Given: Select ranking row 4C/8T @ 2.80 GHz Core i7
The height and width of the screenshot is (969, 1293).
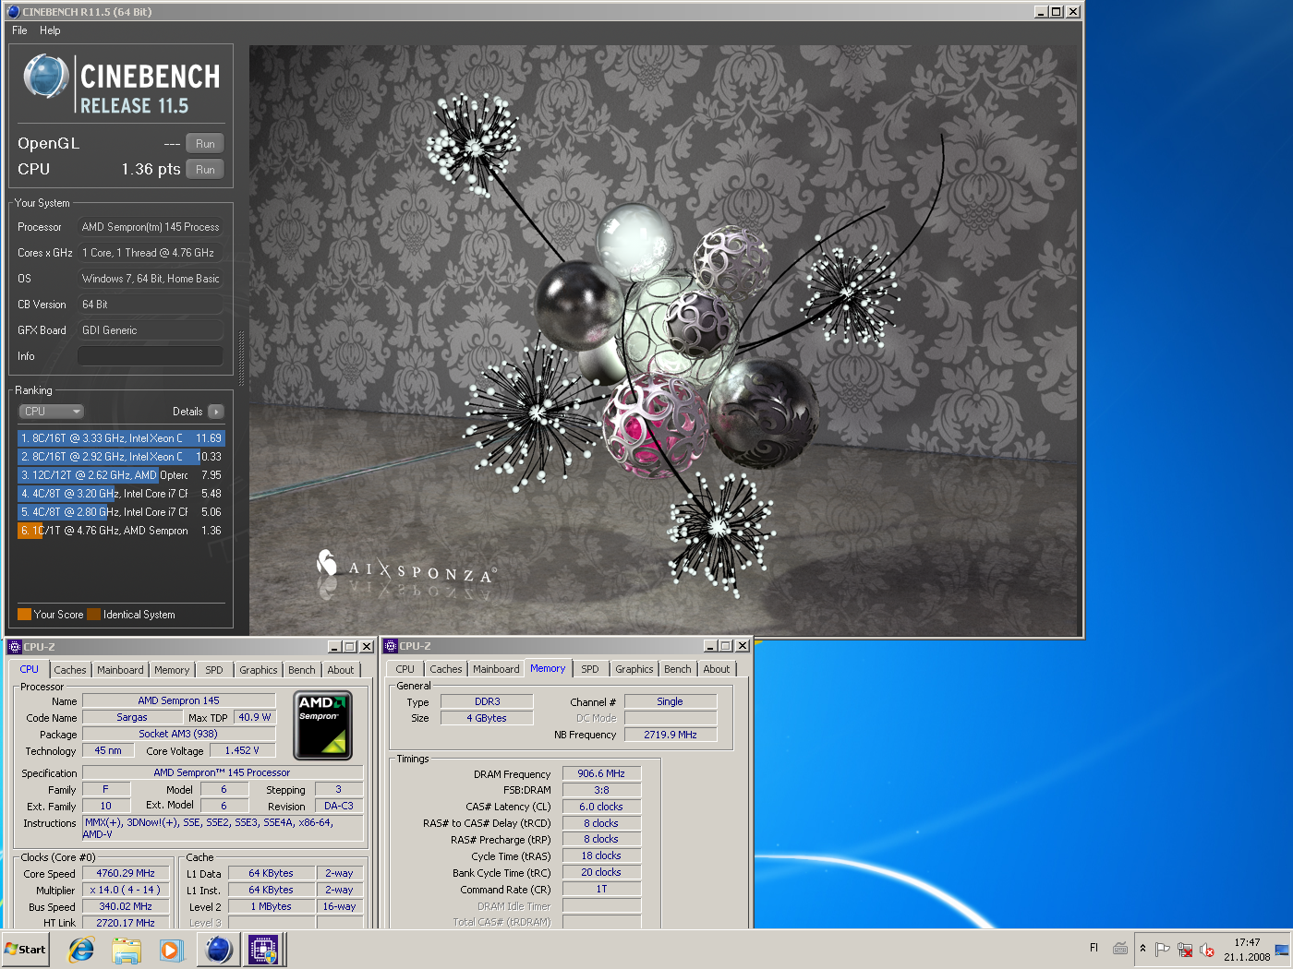Looking at the screenshot, I should pos(121,512).
